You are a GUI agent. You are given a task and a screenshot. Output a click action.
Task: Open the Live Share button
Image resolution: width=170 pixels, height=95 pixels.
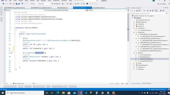[x=161, y=4]
